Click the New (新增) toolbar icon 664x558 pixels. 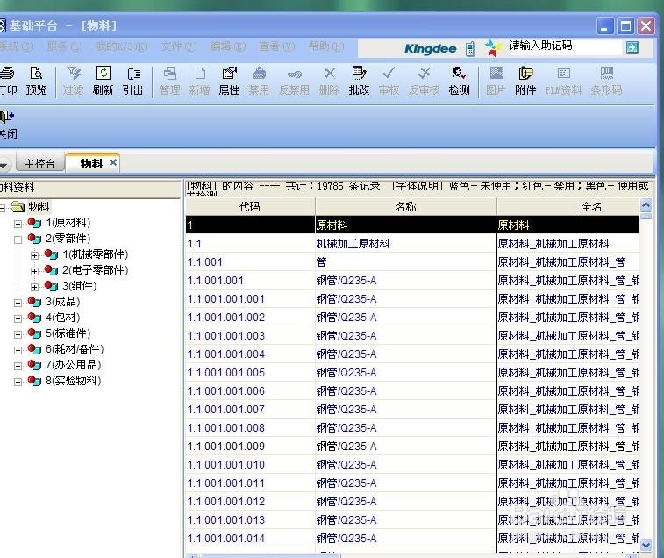pyautogui.click(x=200, y=81)
